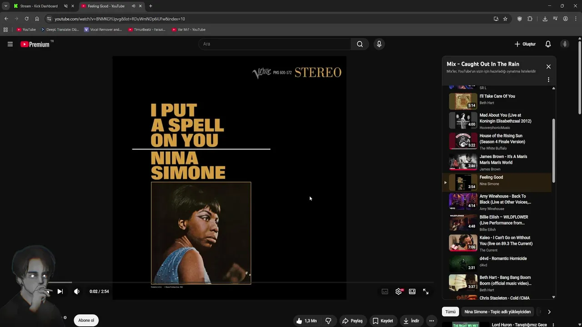
Task: Open a new browser tab
Action: click(x=151, y=6)
